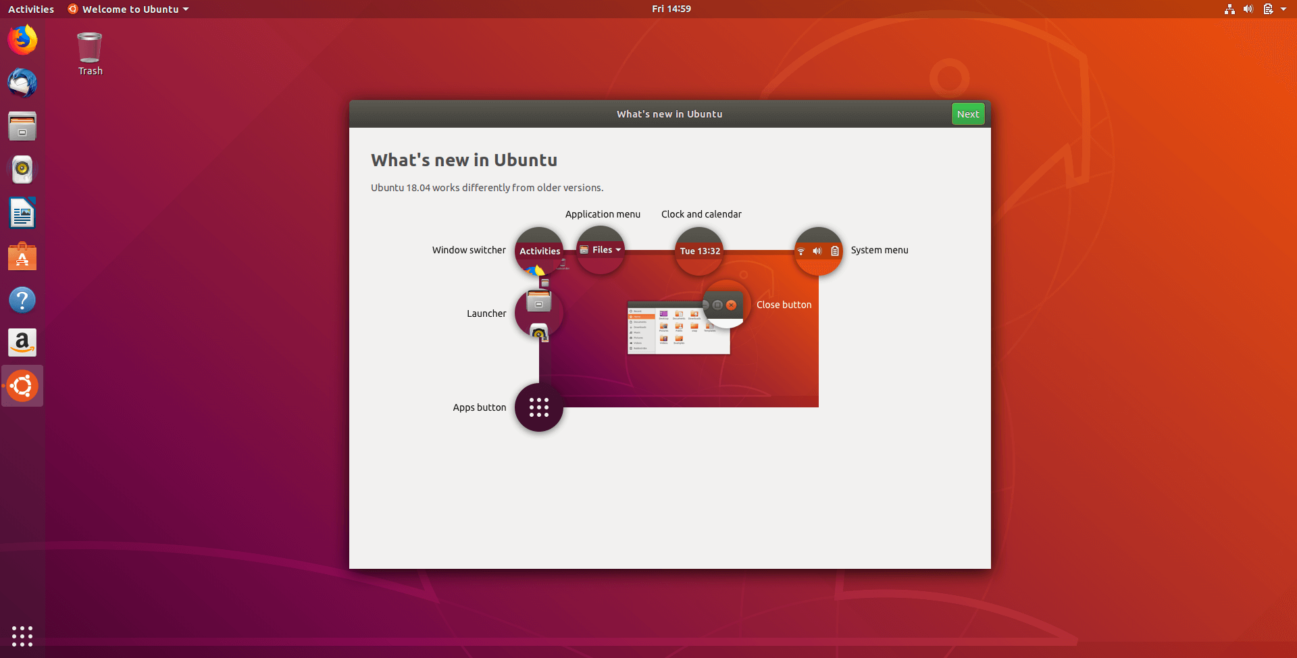Open the Fri 14:59 clock menu
Image resolution: width=1297 pixels, height=658 pixels.
pos(671,9)
